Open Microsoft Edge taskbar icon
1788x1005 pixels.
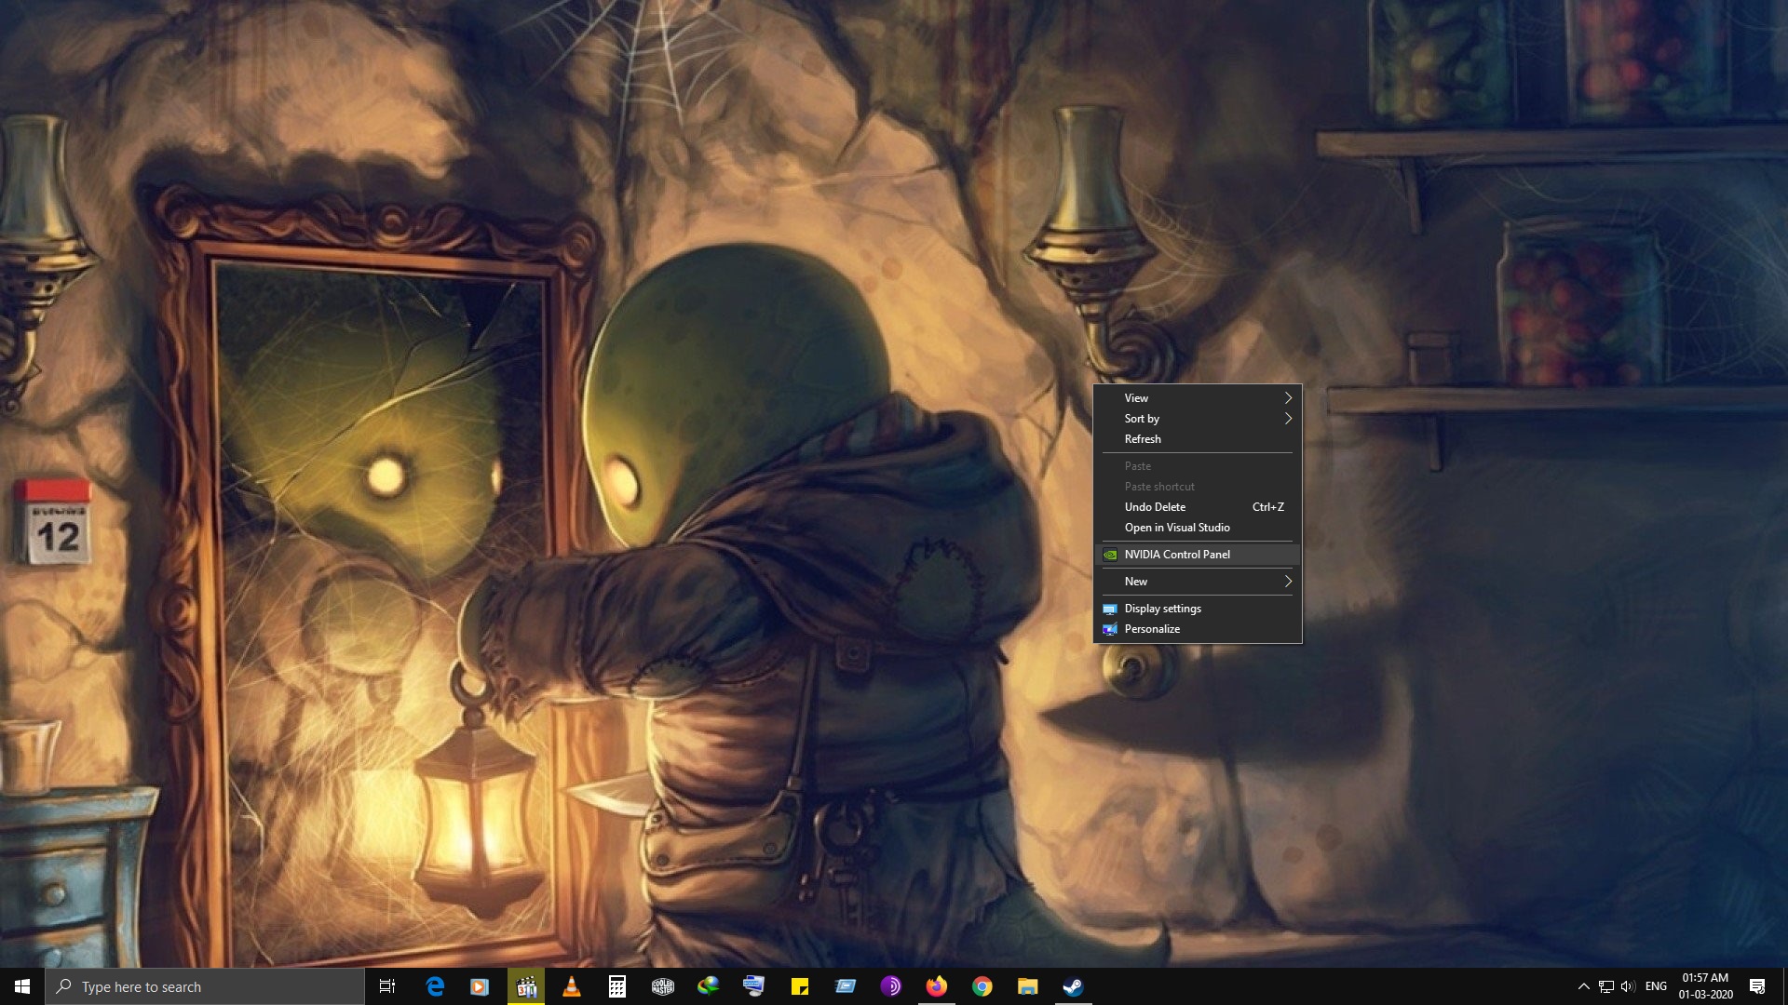click(435, 986)
